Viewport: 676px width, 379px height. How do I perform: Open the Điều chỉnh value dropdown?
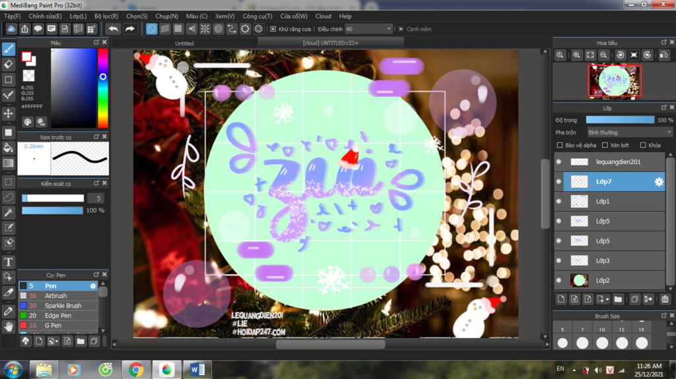(368, 29)
